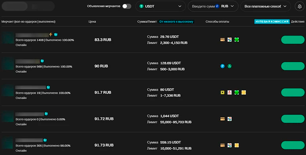
Task: Click green action button for 83.3 RUB offer
Action: [293, 40]
